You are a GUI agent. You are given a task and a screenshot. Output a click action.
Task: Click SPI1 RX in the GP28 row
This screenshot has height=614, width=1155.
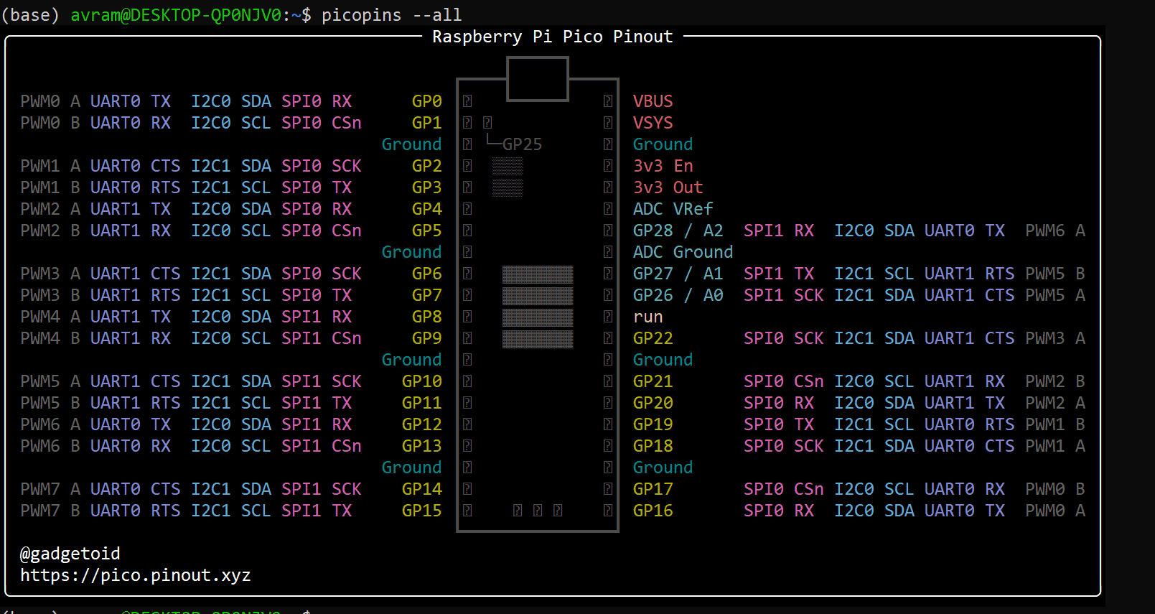coord(779,231)
